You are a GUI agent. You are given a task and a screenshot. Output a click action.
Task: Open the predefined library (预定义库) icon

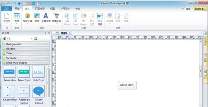[28, 16]
